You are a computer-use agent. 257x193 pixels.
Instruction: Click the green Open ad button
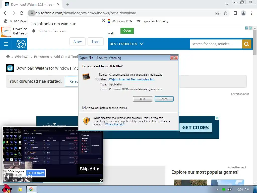pyautogui.click(x=127, y=31)
